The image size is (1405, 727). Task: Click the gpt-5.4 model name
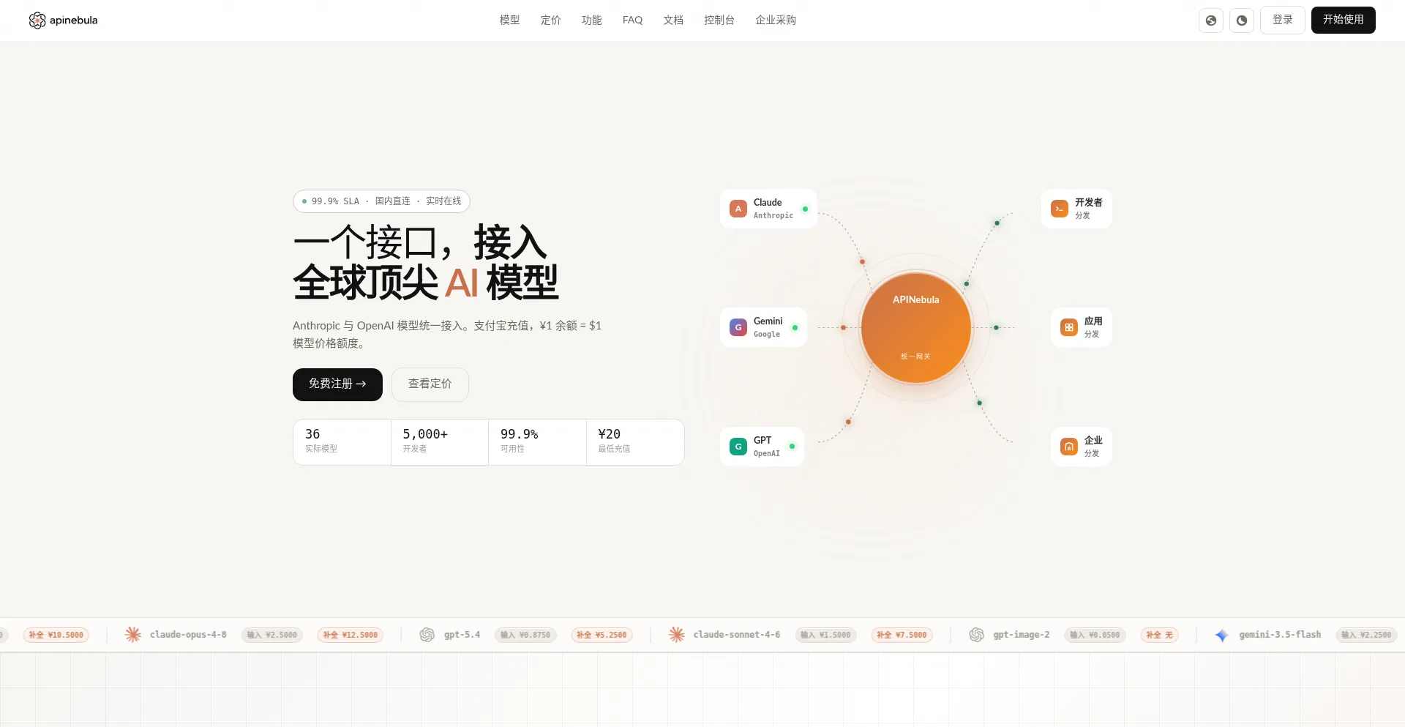point(462,635)
